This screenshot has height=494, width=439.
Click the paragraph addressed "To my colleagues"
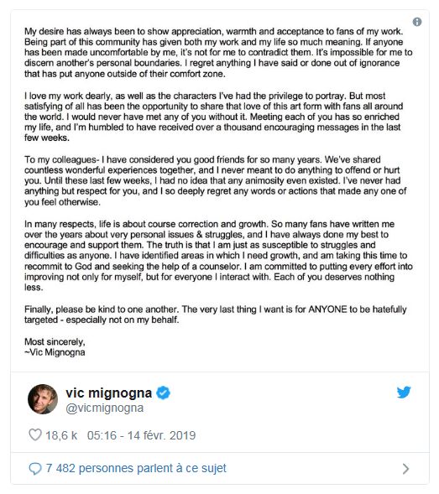(216, 181)
